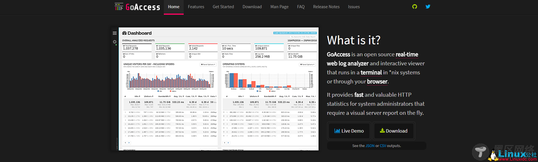Open the Get Started page
The height and width of the screenshot is (162, 538).
223,7
